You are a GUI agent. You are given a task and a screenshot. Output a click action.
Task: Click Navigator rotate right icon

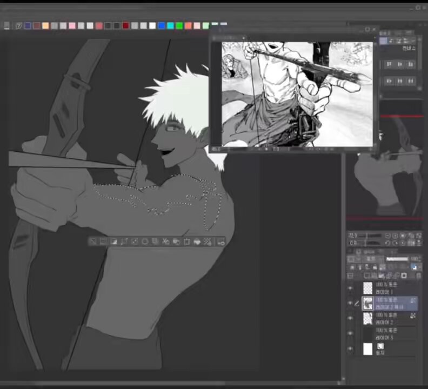395,243
